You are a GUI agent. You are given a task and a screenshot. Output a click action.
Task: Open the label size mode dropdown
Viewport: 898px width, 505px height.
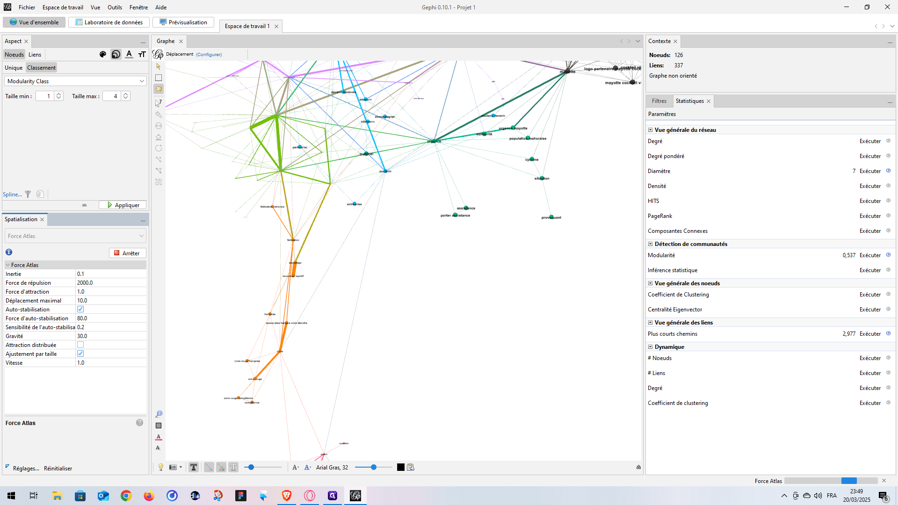point(296,467)
